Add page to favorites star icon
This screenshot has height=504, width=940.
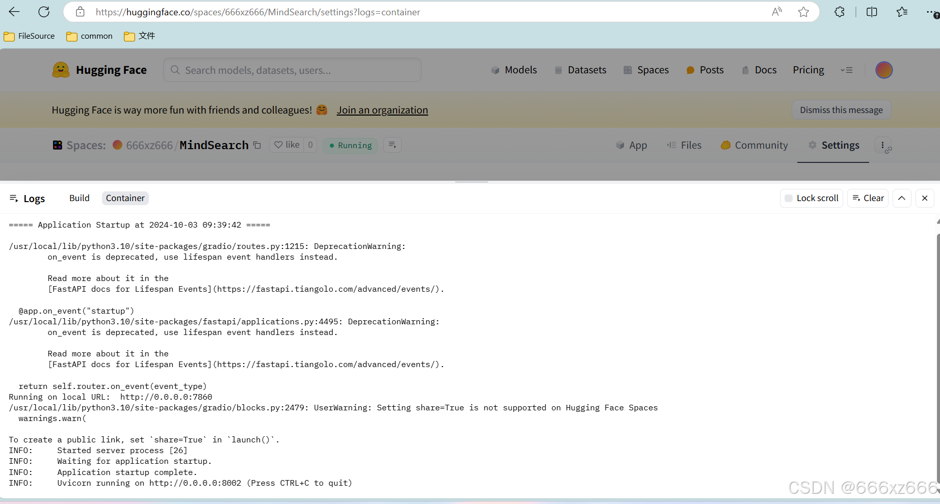point(804,12)
